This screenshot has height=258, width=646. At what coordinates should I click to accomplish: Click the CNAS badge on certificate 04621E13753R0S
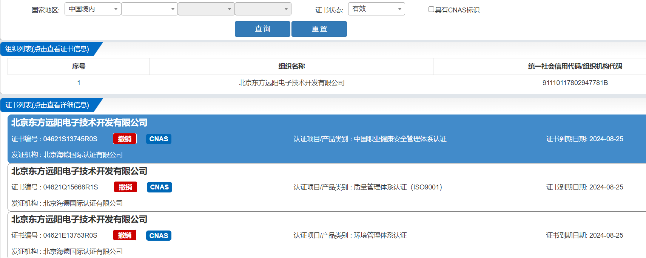(x=159, y=235)
